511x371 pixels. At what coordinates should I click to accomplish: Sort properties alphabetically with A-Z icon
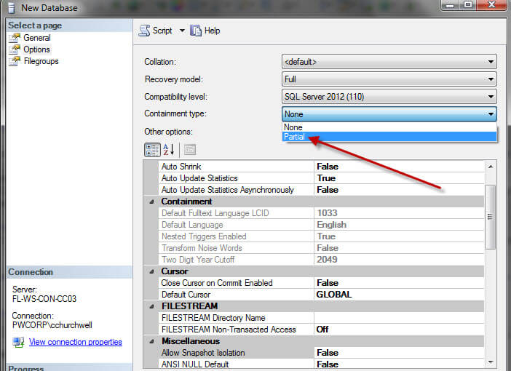pos(169,150)
